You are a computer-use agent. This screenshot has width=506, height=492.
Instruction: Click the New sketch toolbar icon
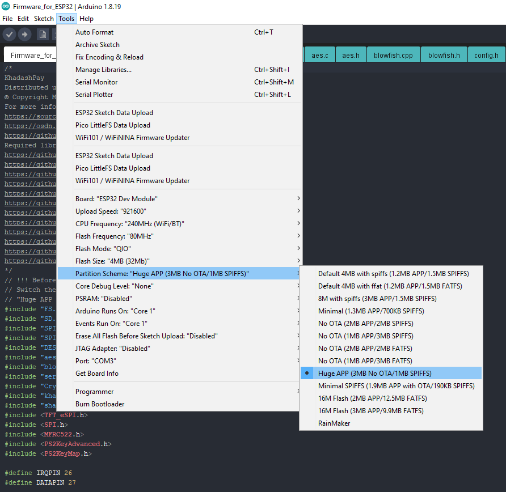pyautogui.click(x=43, y=34)
